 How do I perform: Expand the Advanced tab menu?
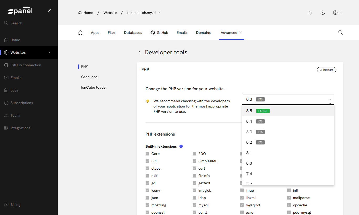[231, 33]
